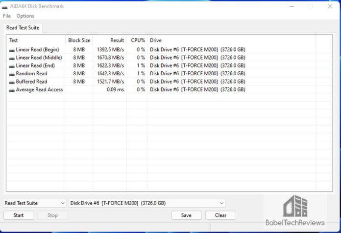Open the File menu

[x=7, y=16]
